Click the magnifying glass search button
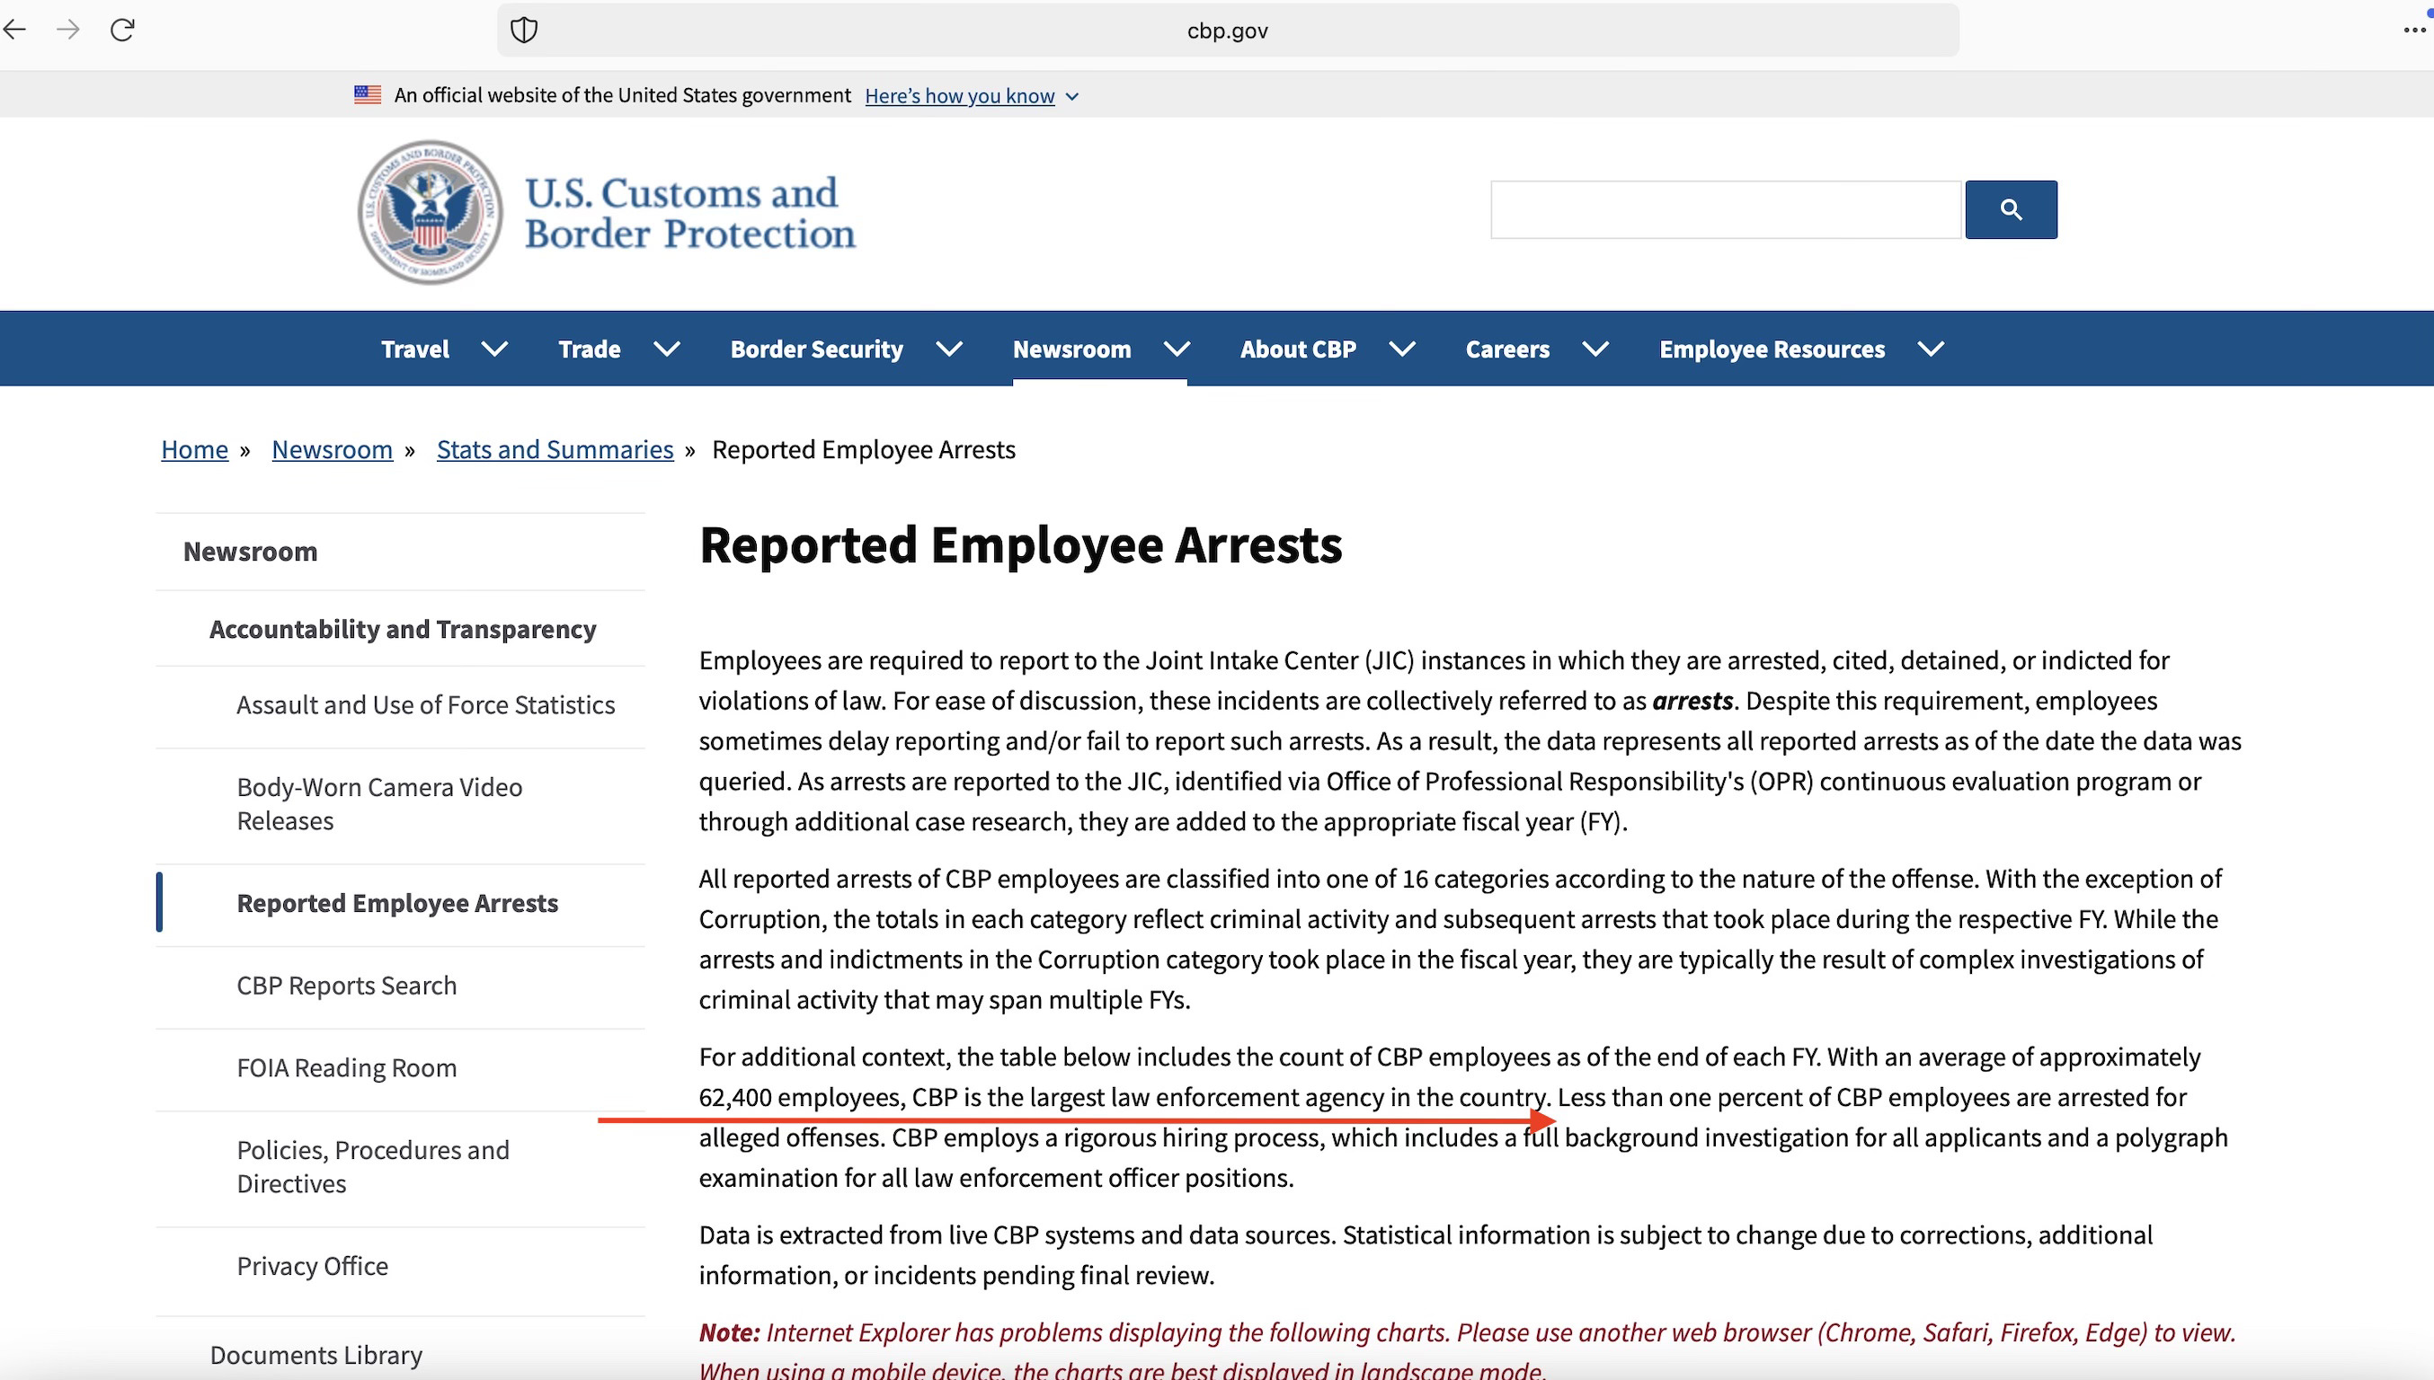The image size is (2434, 1380). pos(2012,209)
